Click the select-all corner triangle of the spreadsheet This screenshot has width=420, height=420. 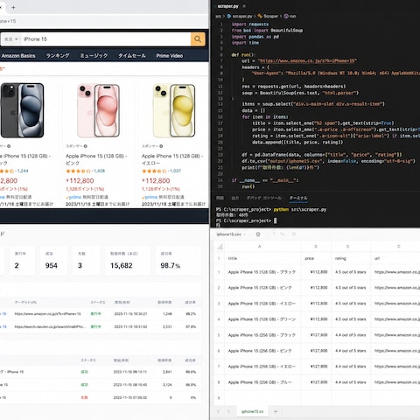[220, 247]
